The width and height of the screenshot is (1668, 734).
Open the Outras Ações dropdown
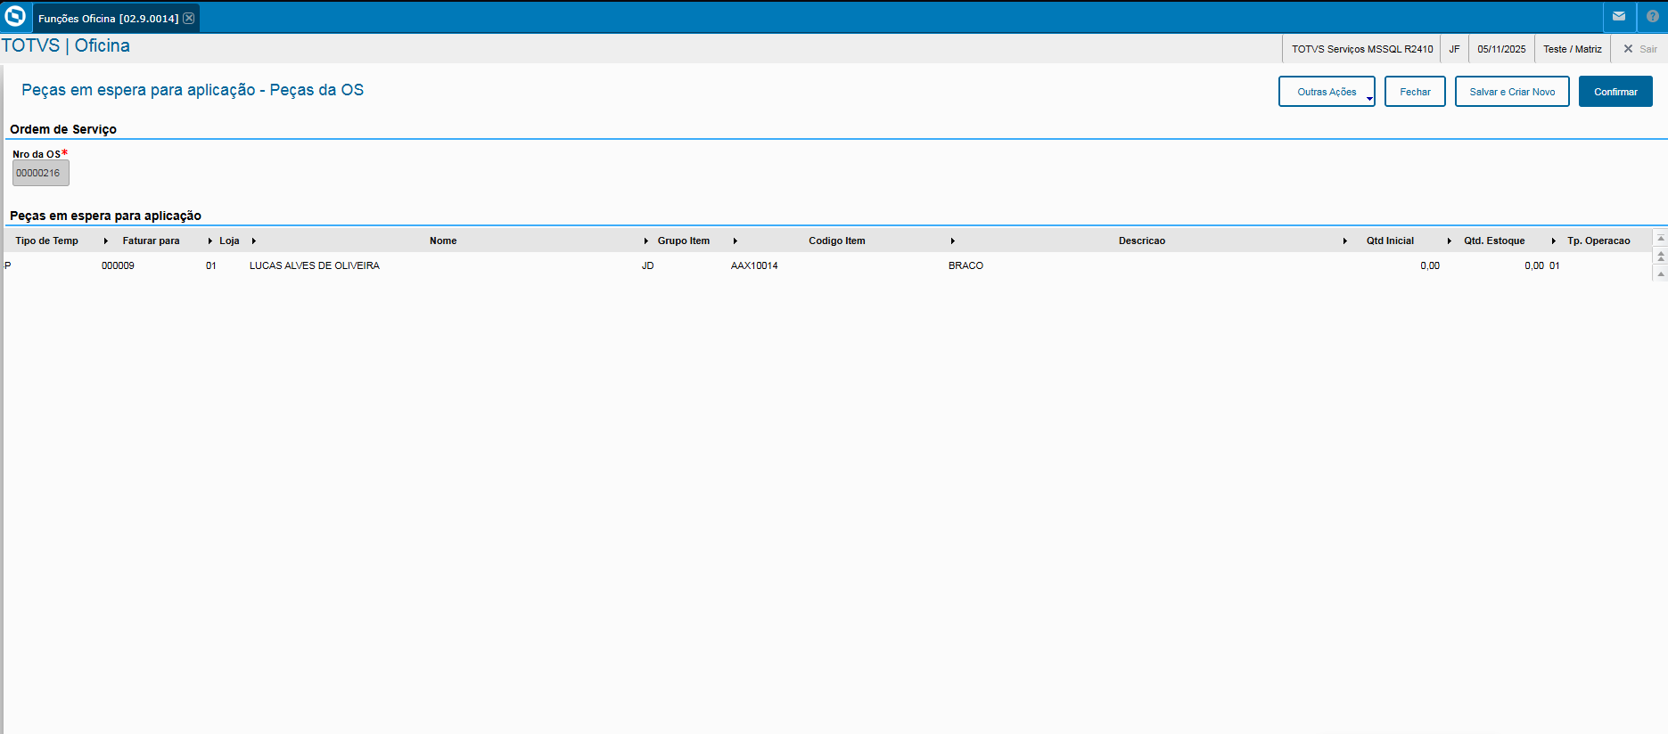click(1327, 92)
